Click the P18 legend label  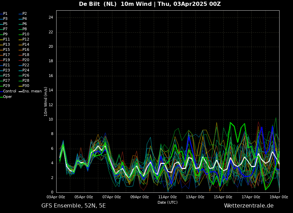pyautogui.click(x=26, y=55)
